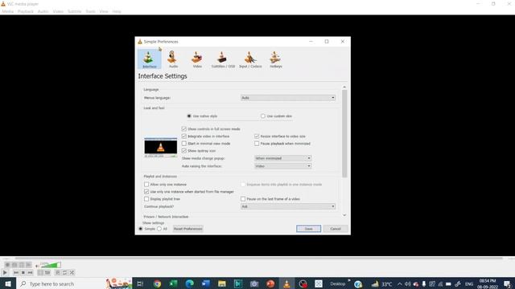Click the fullscreen toggle button in VLC controls
This screenshot has height=289, width=515.
tap(40, 273)
